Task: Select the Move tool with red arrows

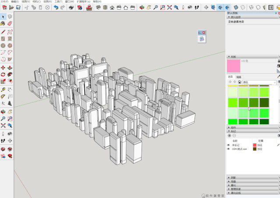Action: 3,68
